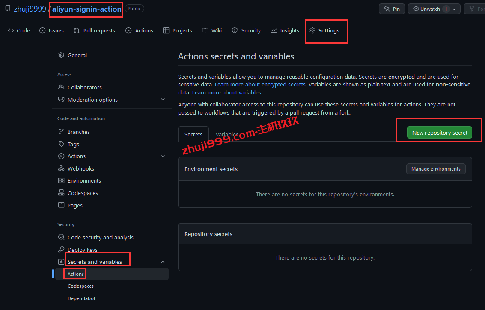Viewport: 485px width, 310px height.
Task: Click New repository secret button
Action: 440,133
